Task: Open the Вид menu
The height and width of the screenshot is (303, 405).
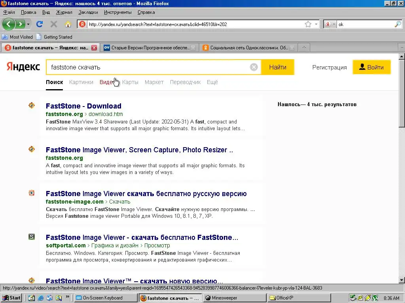Action: [x=46, y=12]
